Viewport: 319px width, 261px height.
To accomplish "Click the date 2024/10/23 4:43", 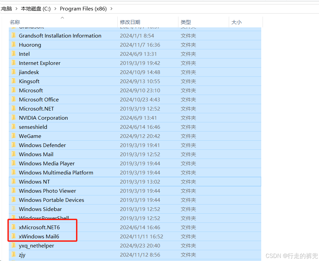I will 140,99.
